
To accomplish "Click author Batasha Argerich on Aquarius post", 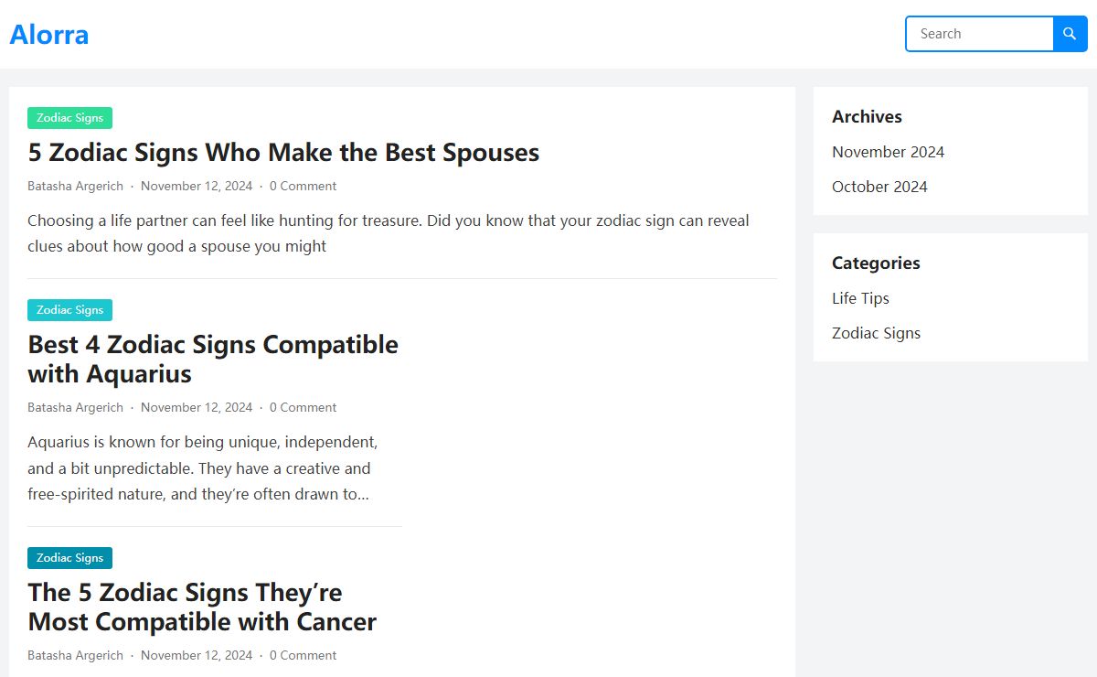I will pyautogui.click(x=75, y=407).
